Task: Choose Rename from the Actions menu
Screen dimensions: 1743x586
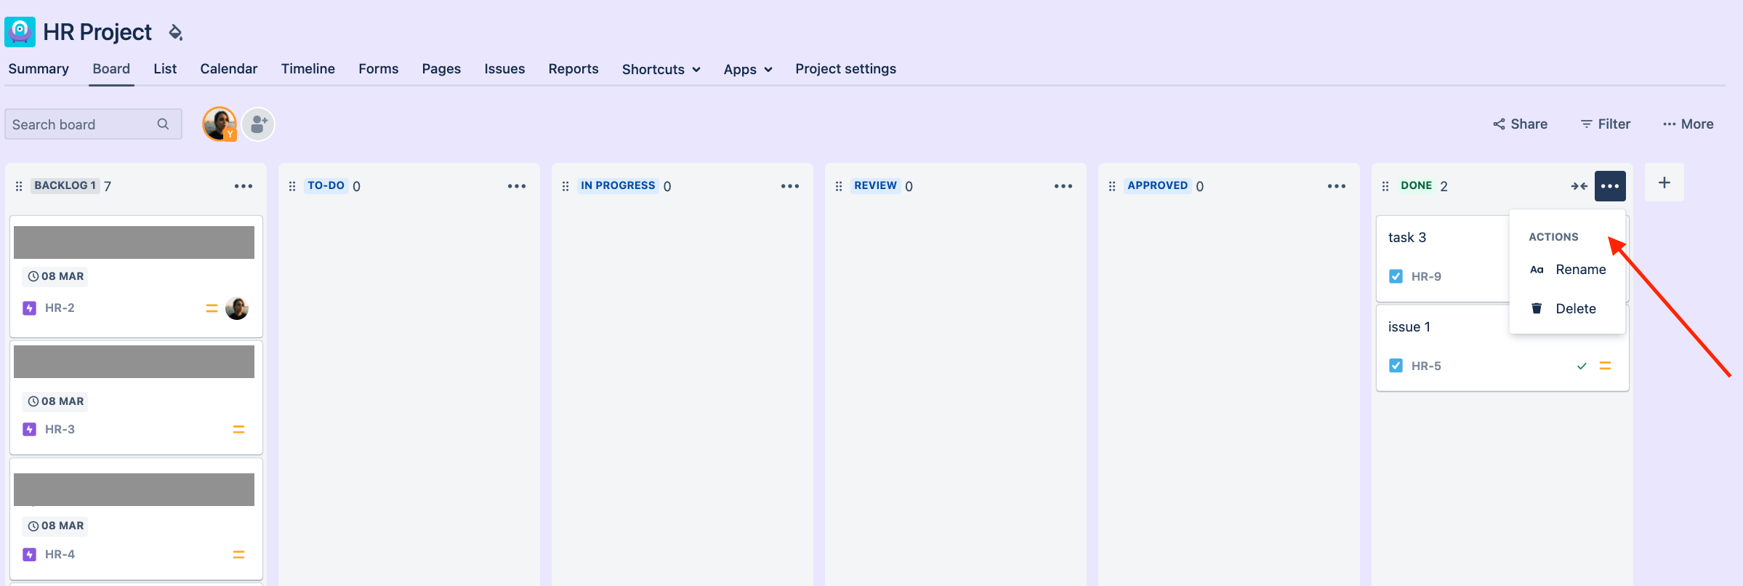Action: (1567, 270)
